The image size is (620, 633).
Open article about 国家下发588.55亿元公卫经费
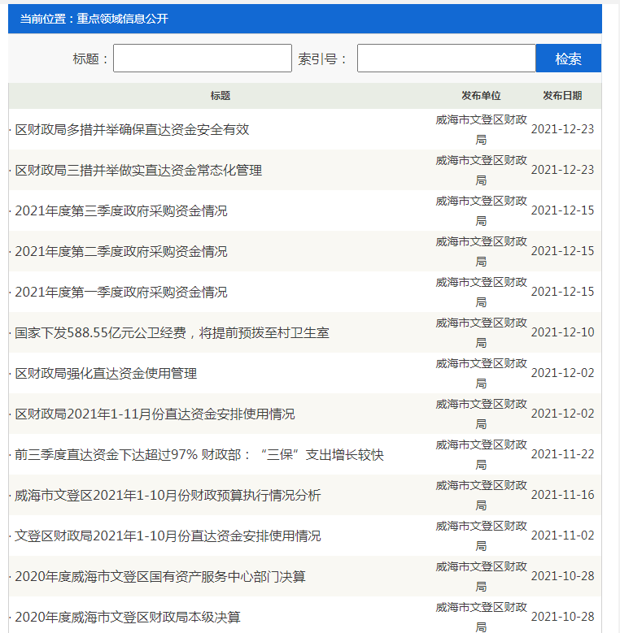point(172,333)
